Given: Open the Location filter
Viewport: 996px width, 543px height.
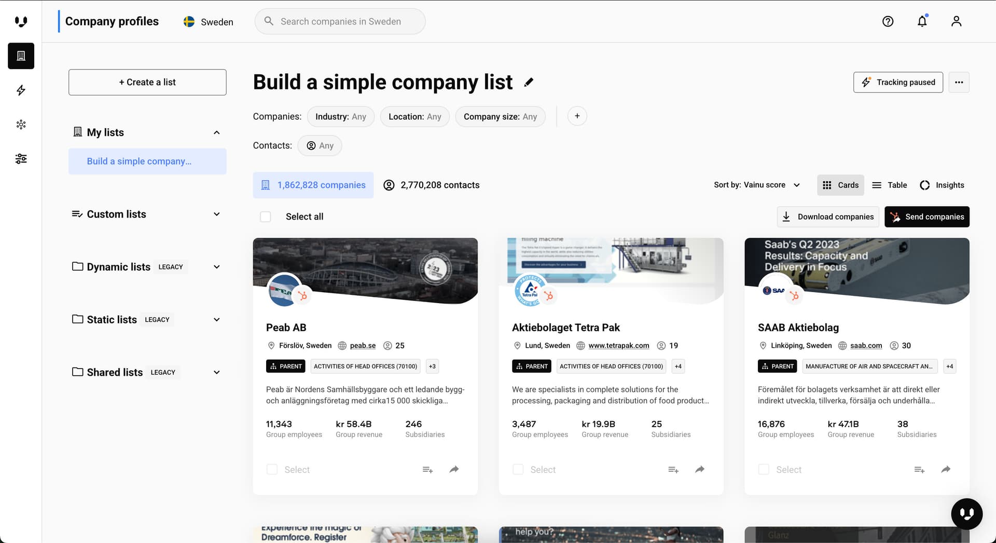Looking at the screenshot, I should coord(414,116).
